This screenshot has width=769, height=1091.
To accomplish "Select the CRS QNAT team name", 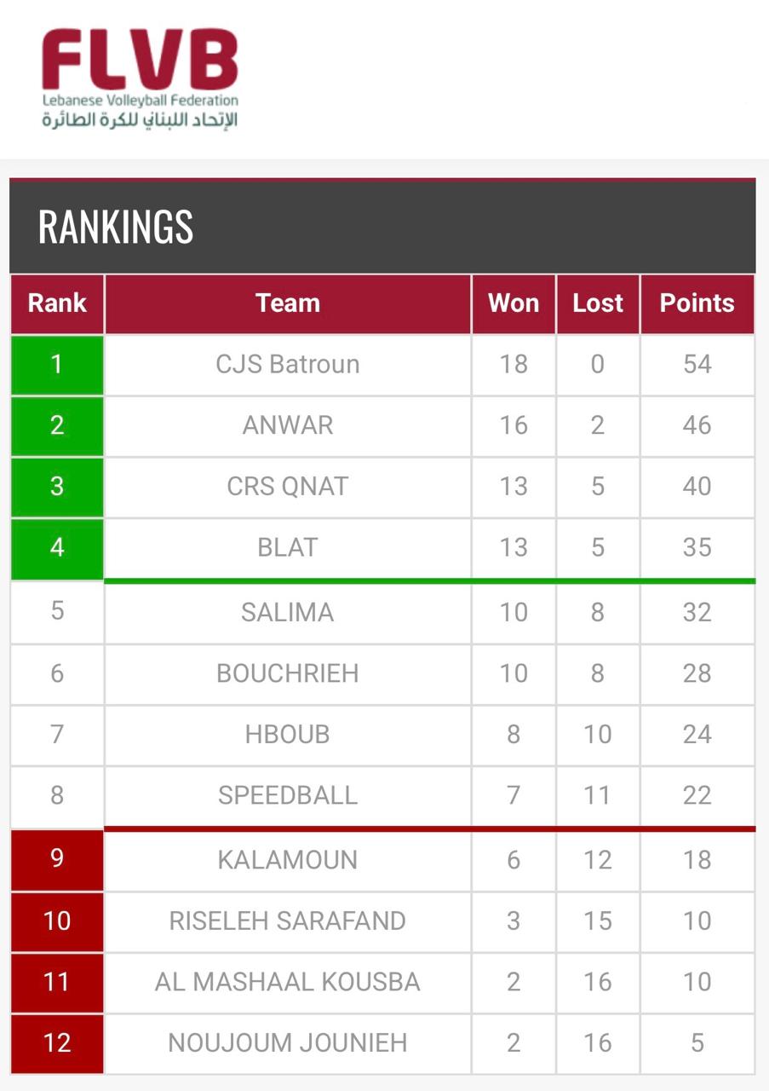I will [288, 487].
